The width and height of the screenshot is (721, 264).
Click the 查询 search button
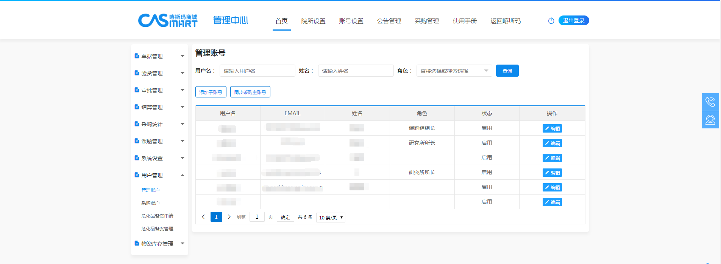tap(507, 71)
